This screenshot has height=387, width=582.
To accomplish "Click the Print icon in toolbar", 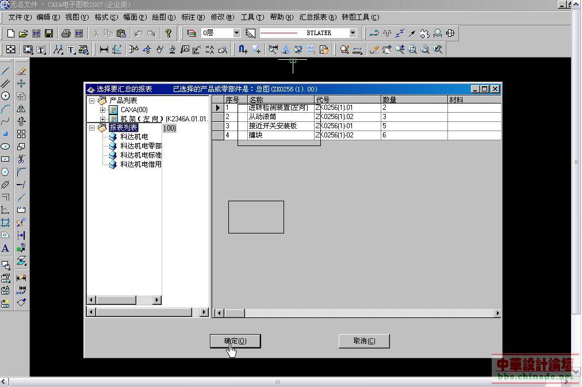I will pos(66,33).
